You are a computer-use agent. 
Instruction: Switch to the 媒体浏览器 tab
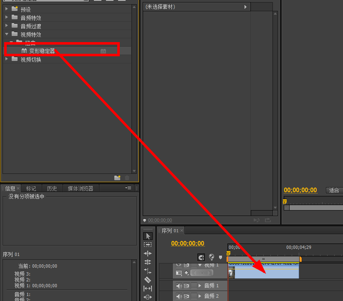(x=81, y=188)
